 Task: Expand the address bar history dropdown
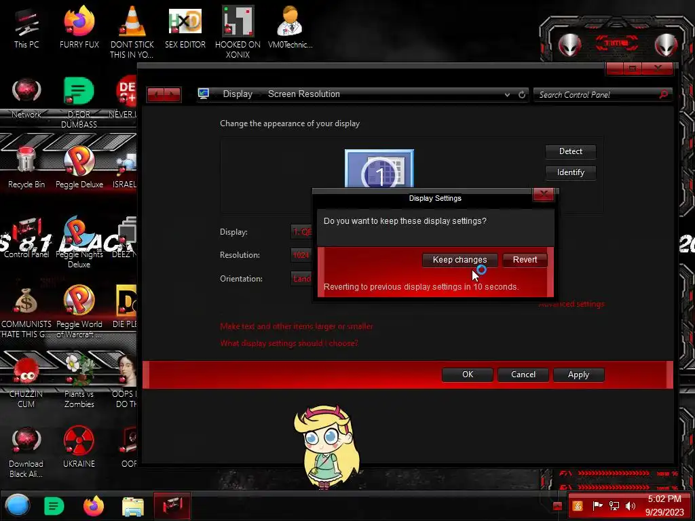point(507,94)
